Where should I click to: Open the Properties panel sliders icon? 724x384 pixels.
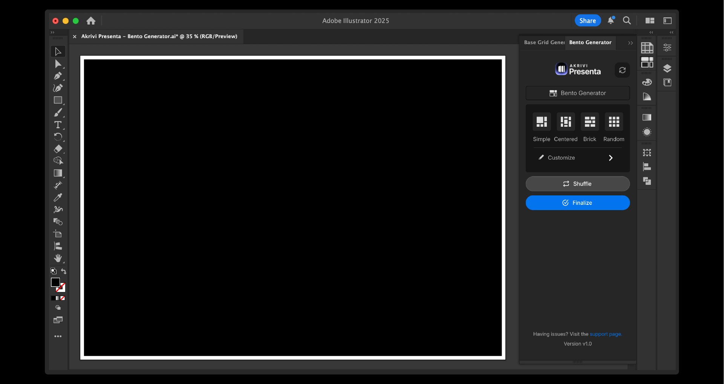(x=667, y=48)
